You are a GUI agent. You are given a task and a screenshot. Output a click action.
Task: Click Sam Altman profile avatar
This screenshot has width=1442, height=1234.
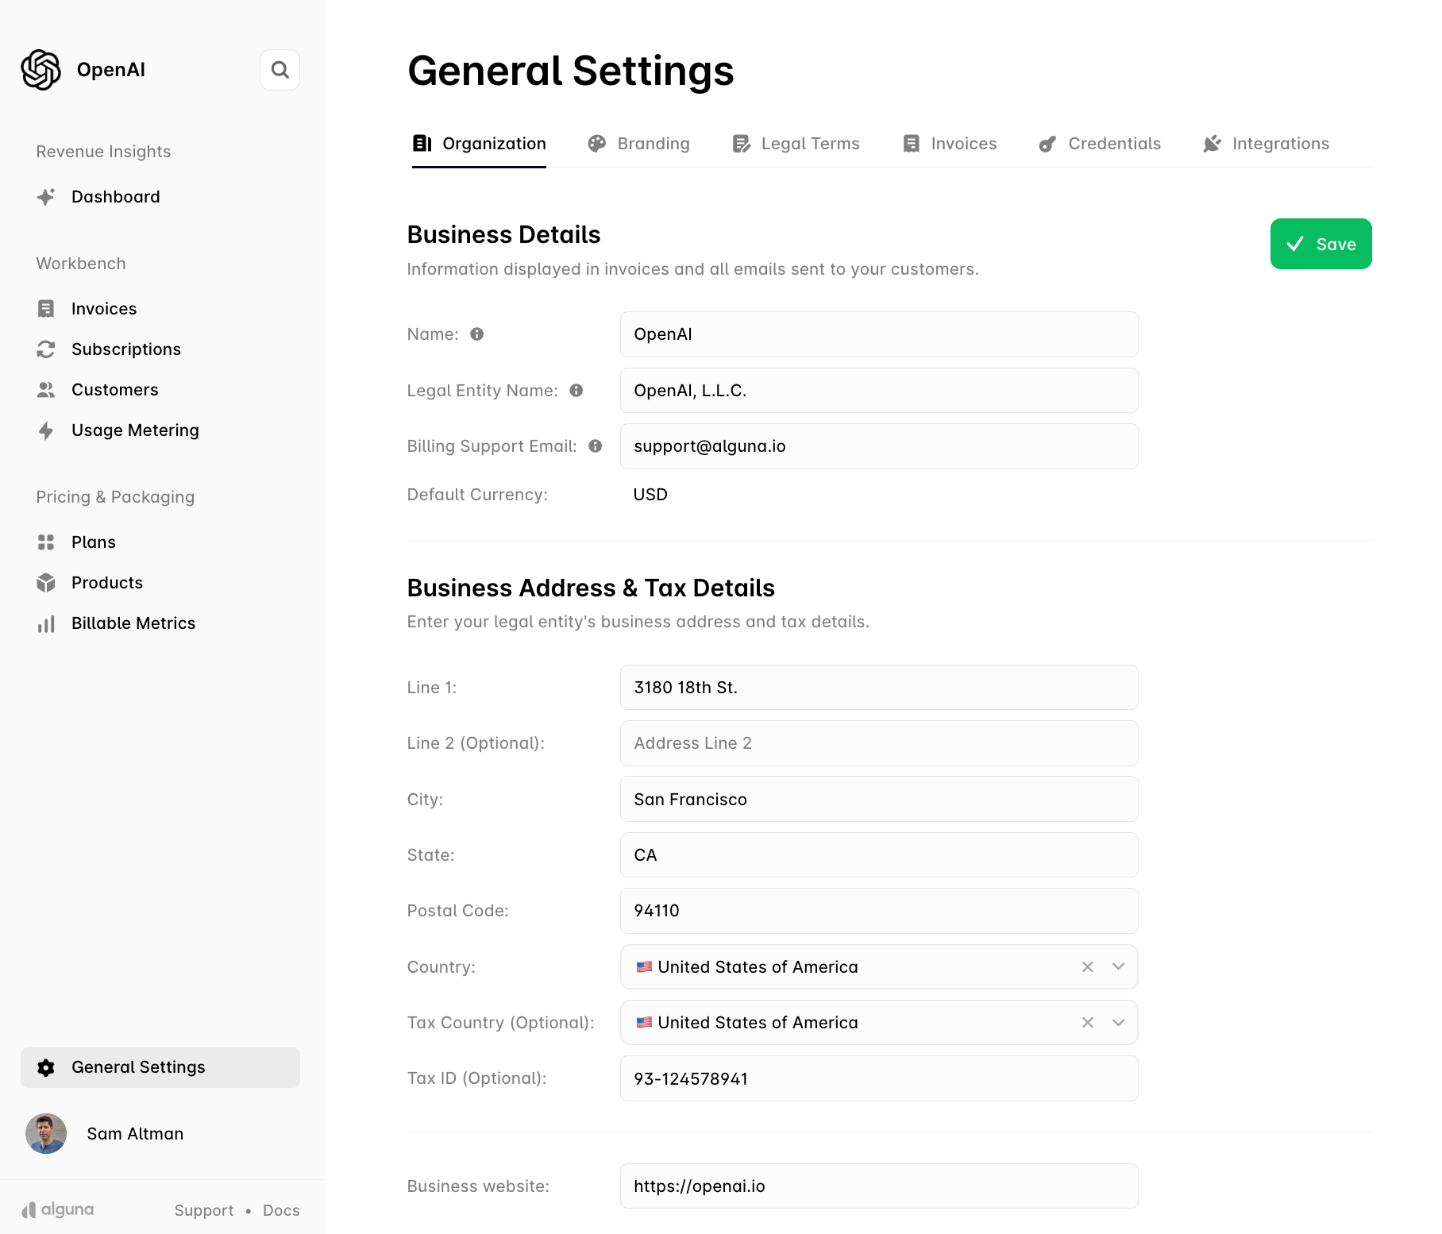(46, 1133)
